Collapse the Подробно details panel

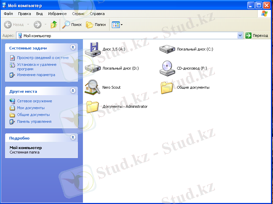click(x=73, y=137)
